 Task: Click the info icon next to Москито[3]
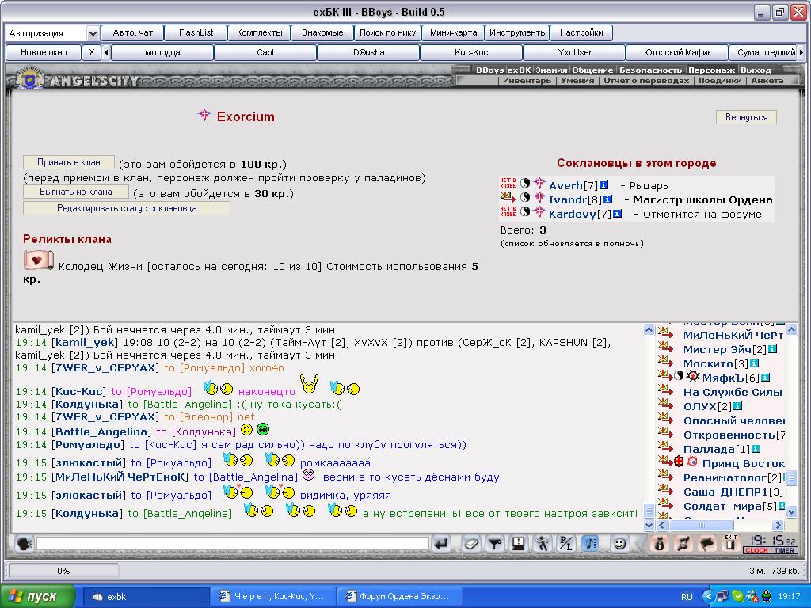[x=754, y=363]
